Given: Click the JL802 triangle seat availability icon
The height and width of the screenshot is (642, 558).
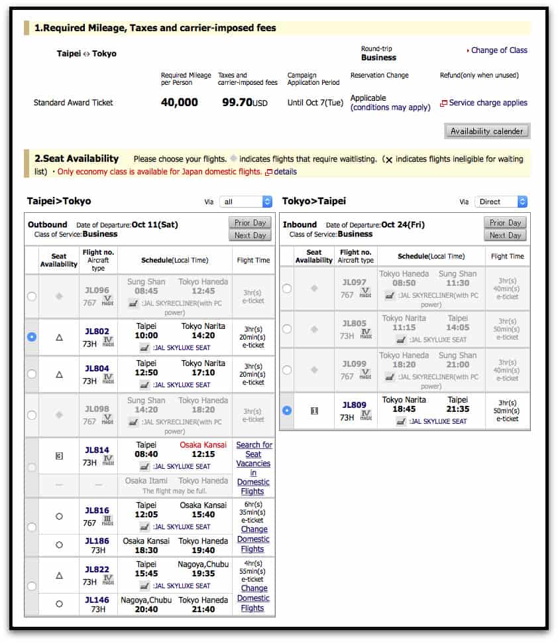Looking at the screenshot, I should point(60,338).
